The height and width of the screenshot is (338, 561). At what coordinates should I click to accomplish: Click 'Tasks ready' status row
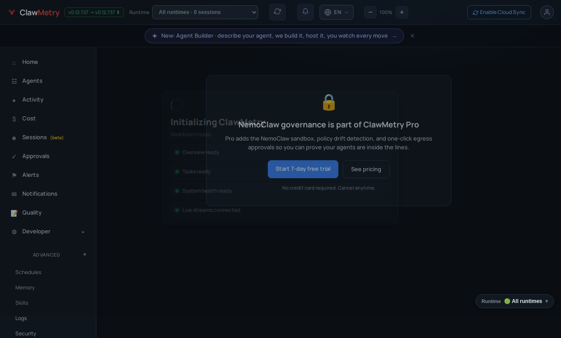pyautogui.click(x=280, y=172)
